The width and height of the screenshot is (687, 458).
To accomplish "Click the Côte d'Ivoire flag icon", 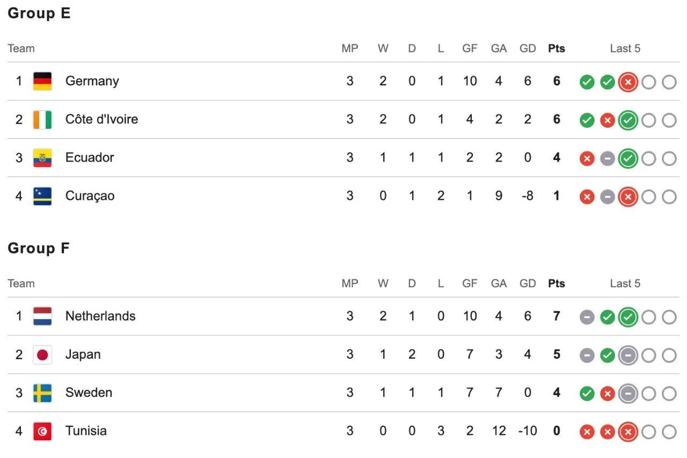I will [42, 119].
